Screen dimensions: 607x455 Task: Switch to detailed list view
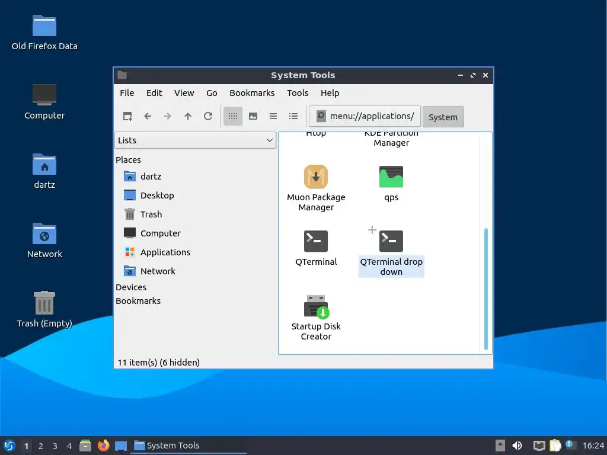[293, 116]
